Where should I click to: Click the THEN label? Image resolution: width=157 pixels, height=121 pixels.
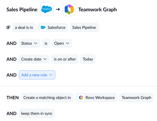(13, 98)
